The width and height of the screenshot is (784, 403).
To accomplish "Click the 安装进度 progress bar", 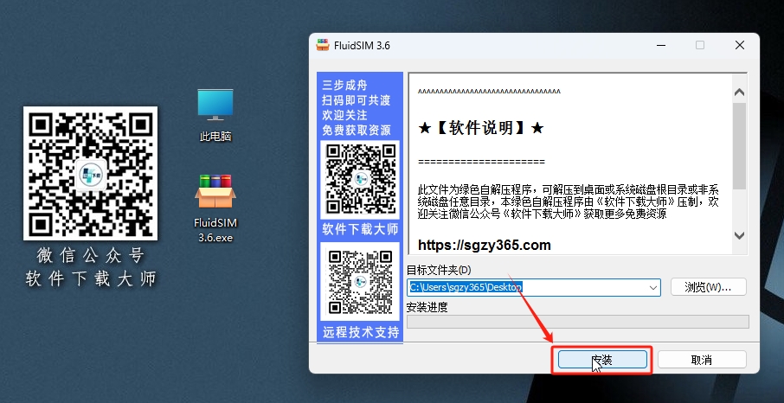I will 577,322.
